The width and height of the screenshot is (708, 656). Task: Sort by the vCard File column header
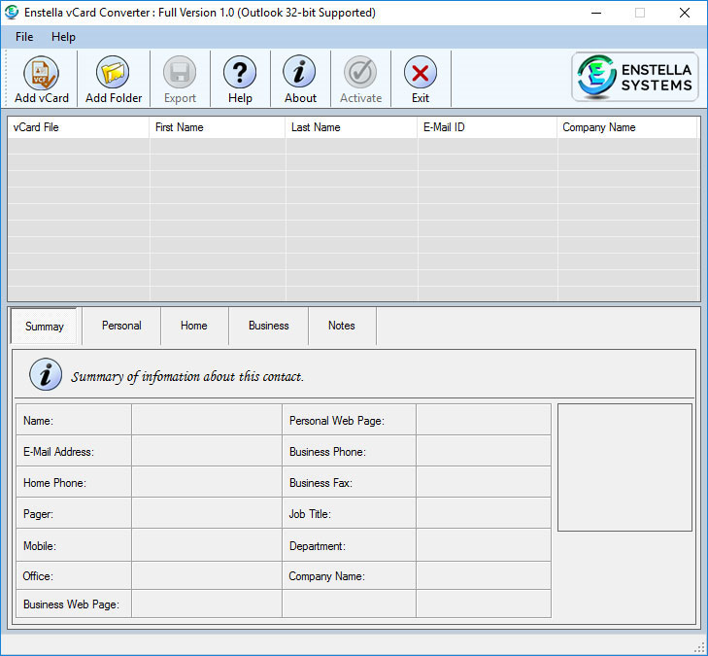pos(78,127)
